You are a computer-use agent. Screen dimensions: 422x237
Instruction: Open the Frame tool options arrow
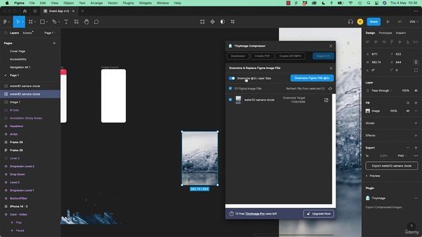pyautogui.click(x=35, y=22)
